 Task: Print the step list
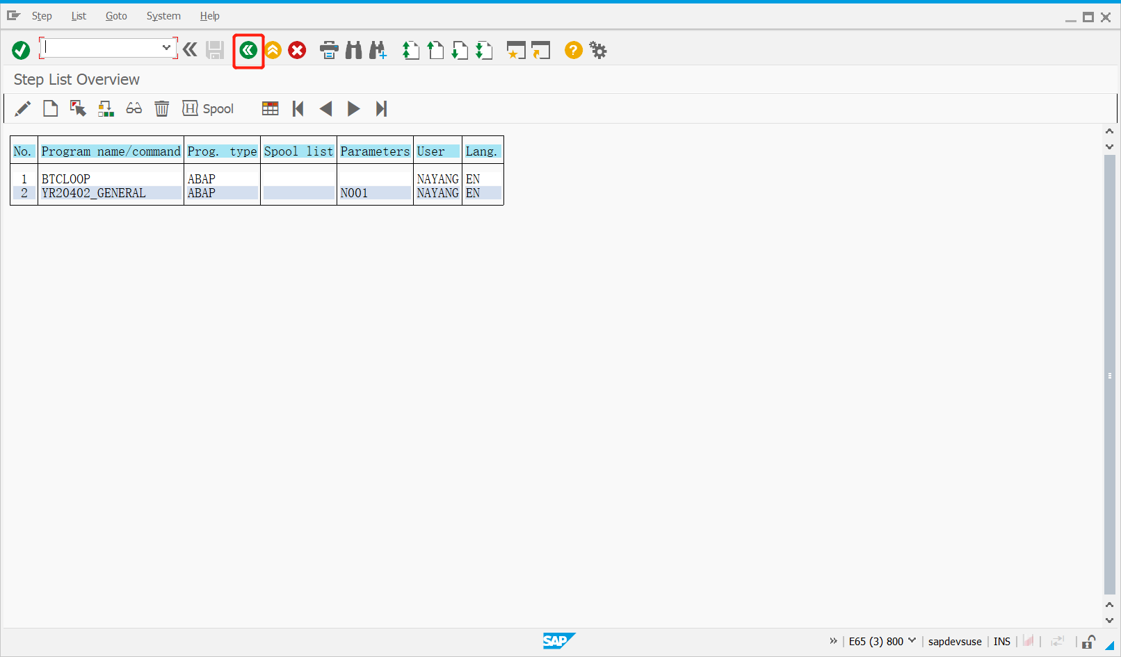329,50
